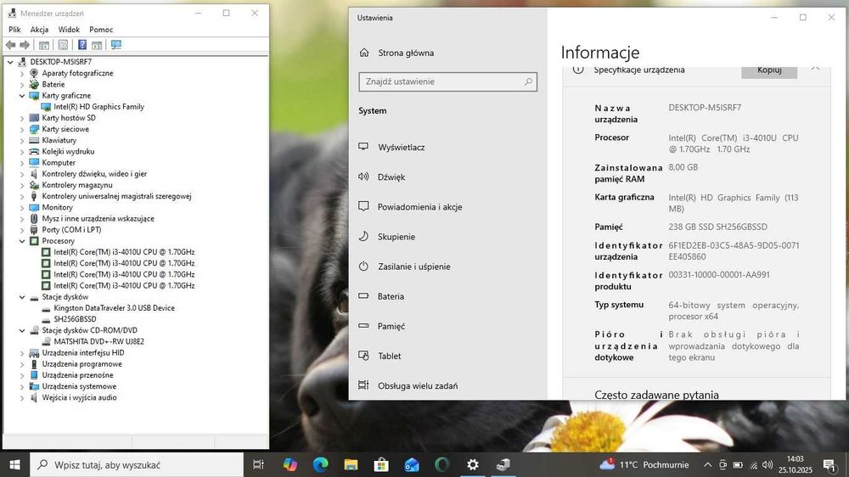Screen dimensions: 849x477
Task: Select Wejścia i wyjścia audio item
Action: pos(79,397)
